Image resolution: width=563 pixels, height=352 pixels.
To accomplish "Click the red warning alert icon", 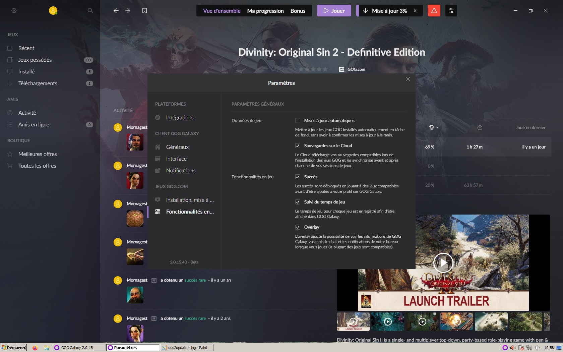I will tap(434, 11).
